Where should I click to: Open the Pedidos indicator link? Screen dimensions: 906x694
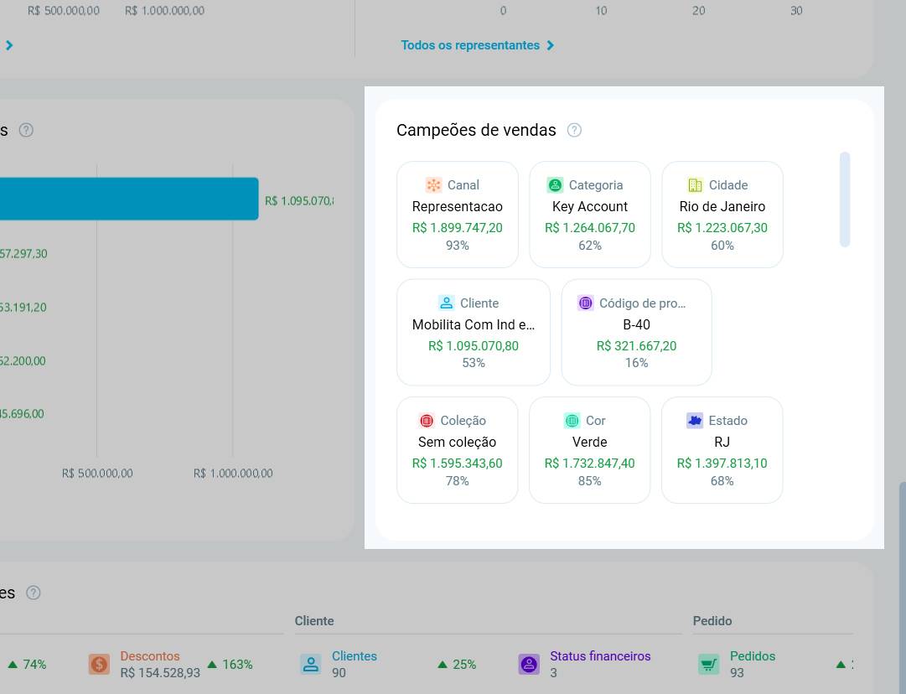(x=753, y=655)
